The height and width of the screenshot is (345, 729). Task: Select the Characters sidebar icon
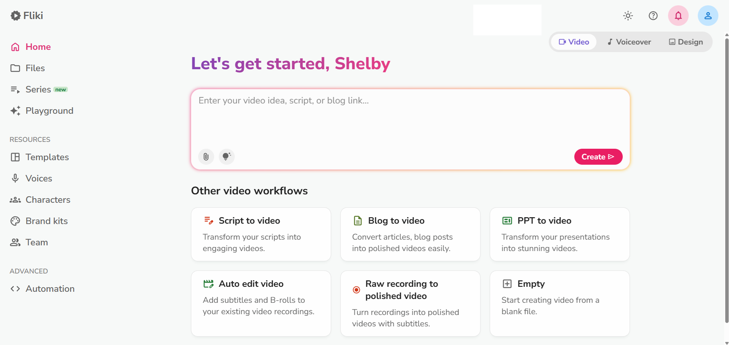[15, 200]
